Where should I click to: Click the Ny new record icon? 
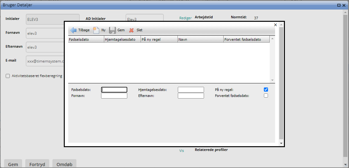point(96,30)
